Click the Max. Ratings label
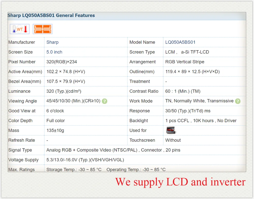The image size is (254, 199). [22, 170]
